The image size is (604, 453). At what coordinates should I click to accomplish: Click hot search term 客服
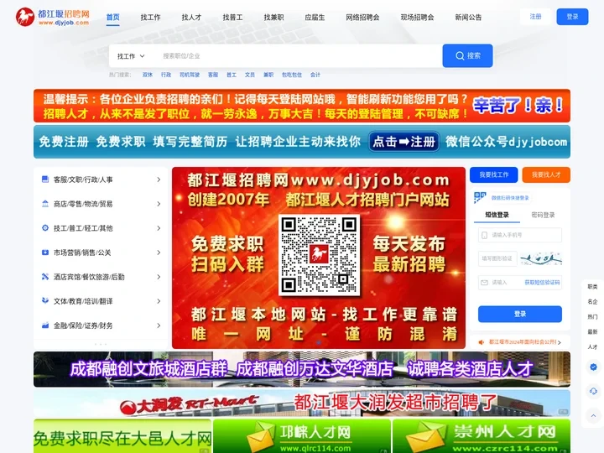coord(213,75)
